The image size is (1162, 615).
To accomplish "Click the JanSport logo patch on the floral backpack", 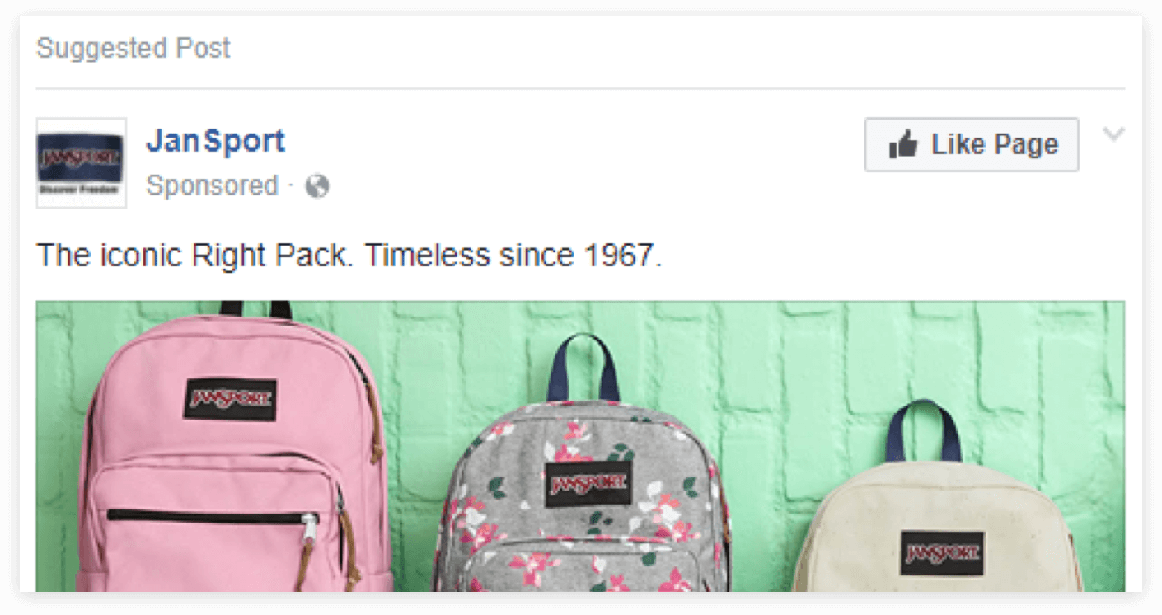I will tap(588, 484).
